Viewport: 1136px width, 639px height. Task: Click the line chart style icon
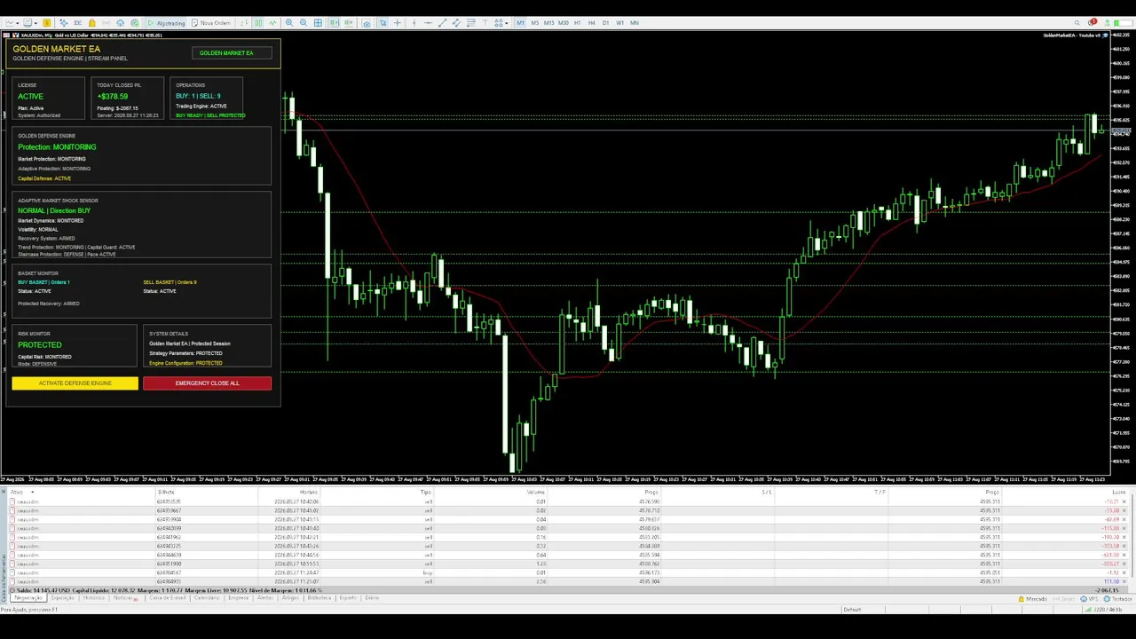[272, 23]
